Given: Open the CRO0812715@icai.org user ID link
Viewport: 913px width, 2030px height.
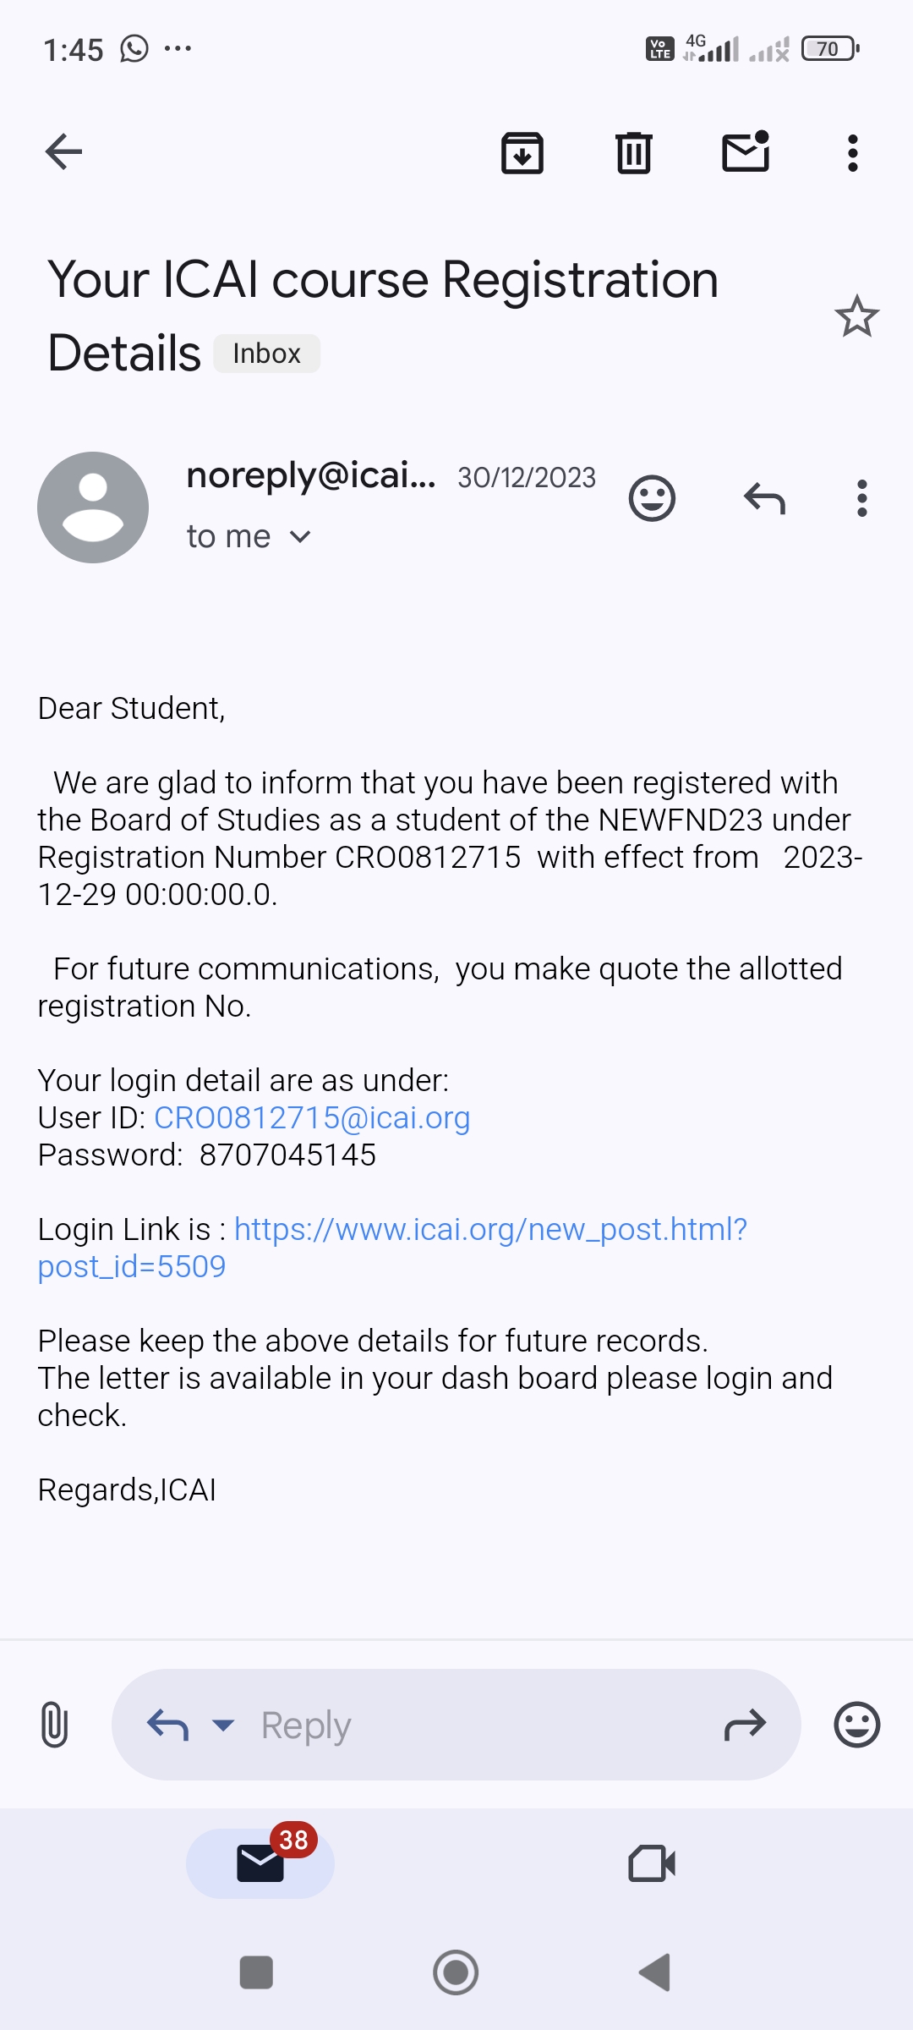Looking at the screenshot, I should (312, 1118).
